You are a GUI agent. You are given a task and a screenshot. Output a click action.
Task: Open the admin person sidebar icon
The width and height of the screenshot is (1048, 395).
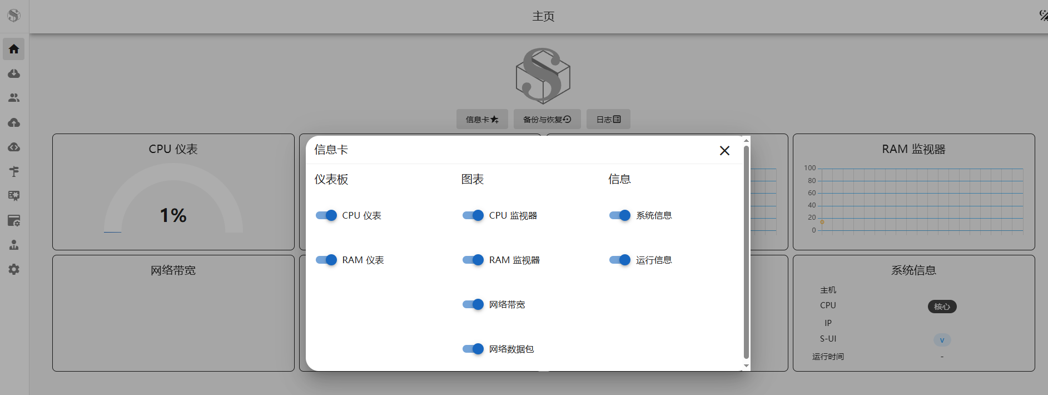click(x=14, y=245)
